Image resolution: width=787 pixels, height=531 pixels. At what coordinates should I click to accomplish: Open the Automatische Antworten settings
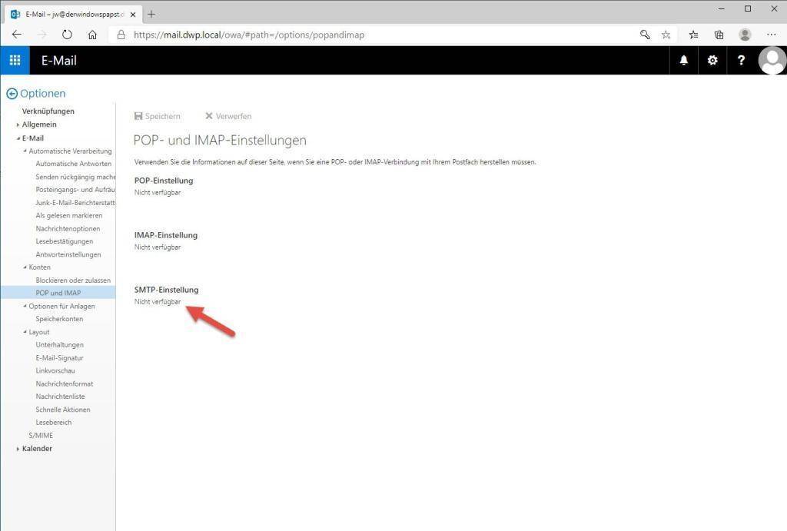click(72, 163)
